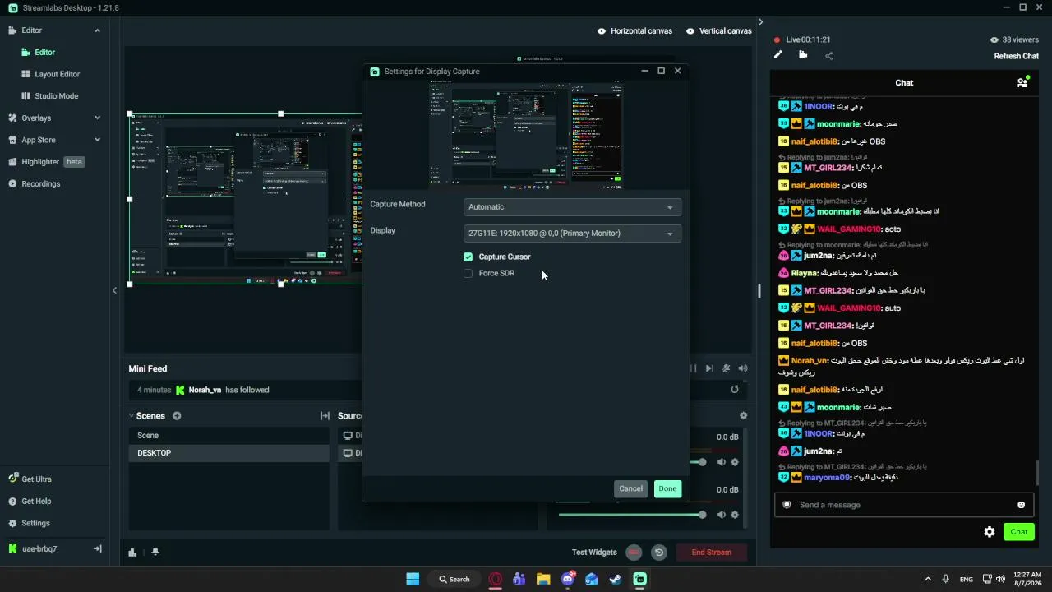This screenshot has width=1052, height=592.
Task: Click the green Chat send button
Action: (x=1019, y=532)
